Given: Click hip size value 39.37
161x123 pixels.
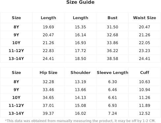Looking at the screenshot, I should [x=48, y=113].
